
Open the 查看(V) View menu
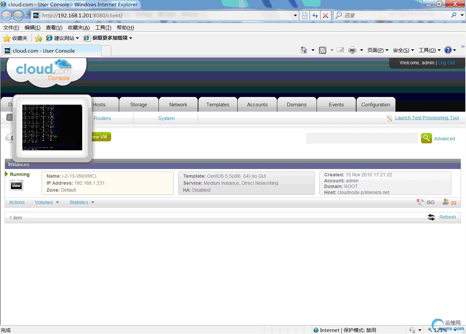[x=54, y=28]
